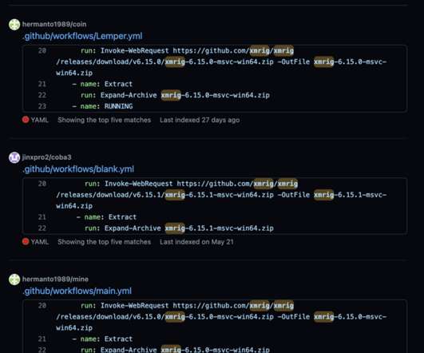
Task: Click line number 23 in Lemper.yml snippet
Action: (42, 106)
